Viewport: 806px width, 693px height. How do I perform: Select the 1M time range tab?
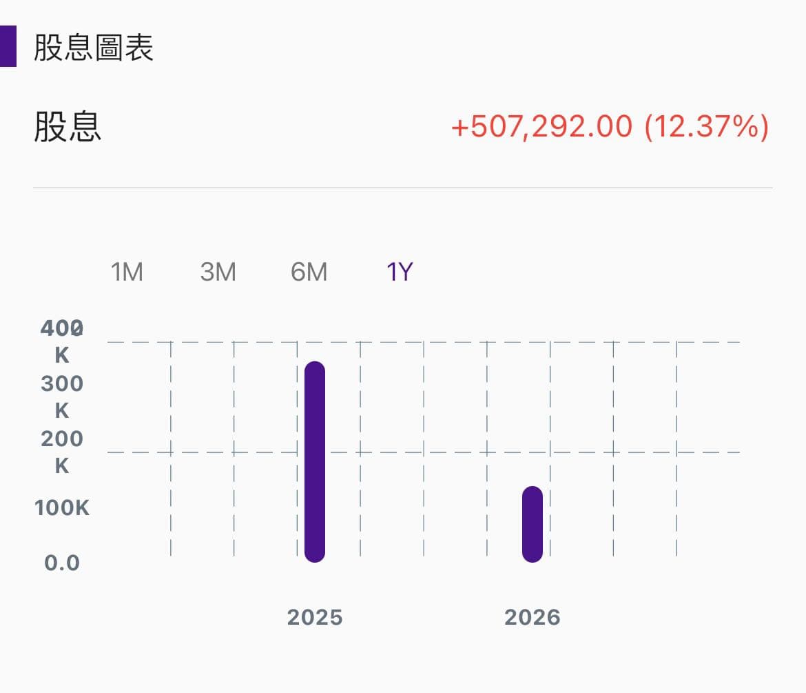[127, 272]
